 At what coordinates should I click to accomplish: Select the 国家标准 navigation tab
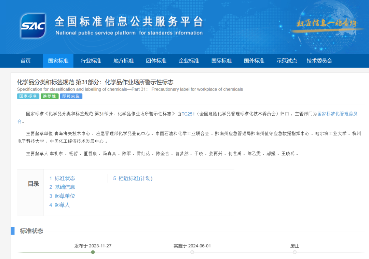[58, 61]
